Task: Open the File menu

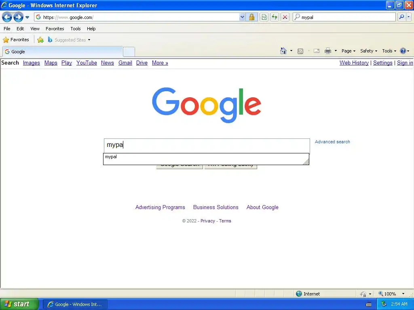Action: [7, 29]
